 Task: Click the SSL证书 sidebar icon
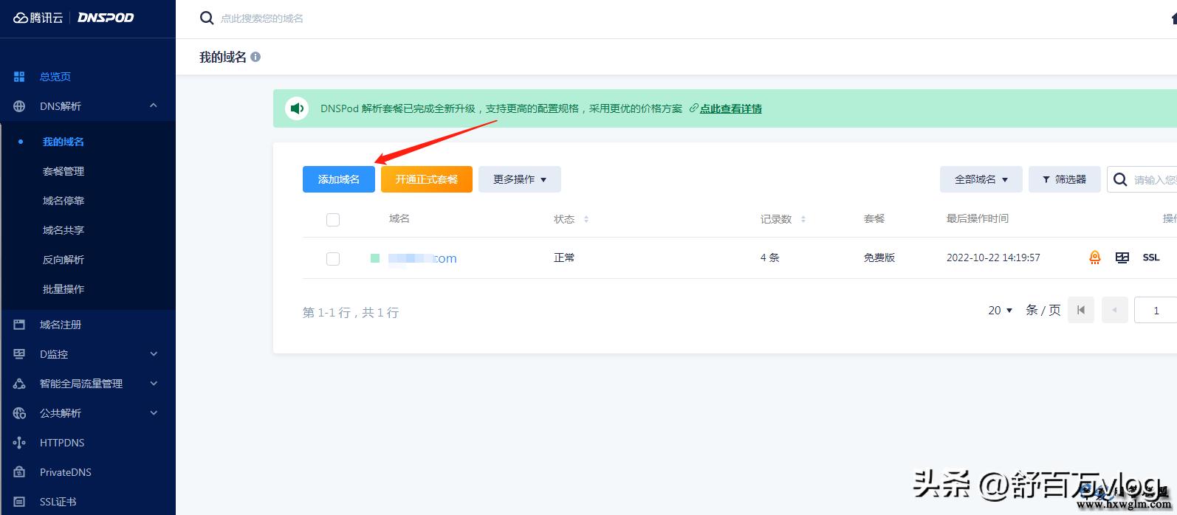19,502
